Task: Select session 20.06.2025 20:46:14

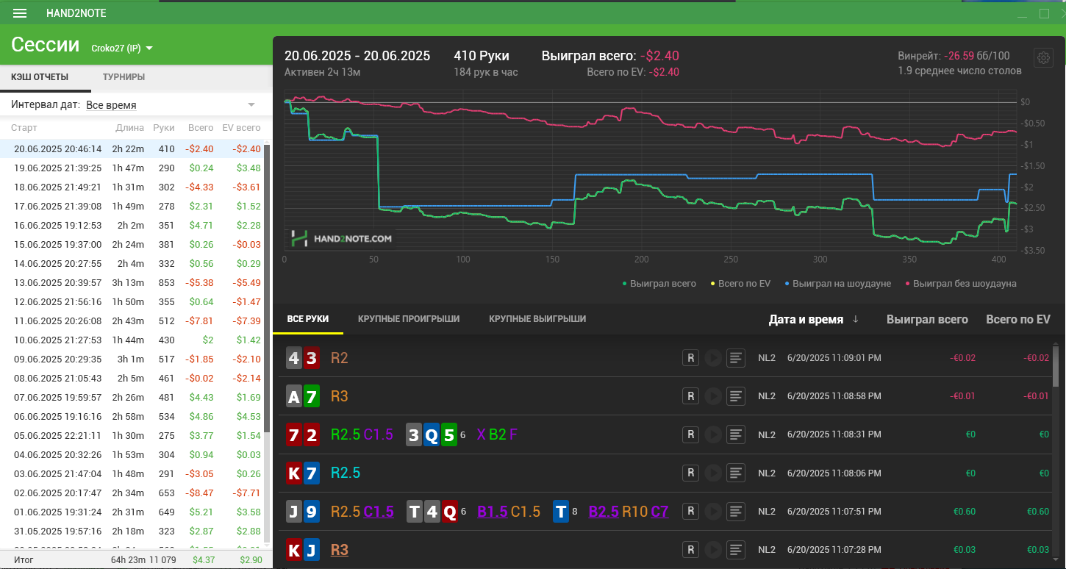Action: (x=132, y=148)
